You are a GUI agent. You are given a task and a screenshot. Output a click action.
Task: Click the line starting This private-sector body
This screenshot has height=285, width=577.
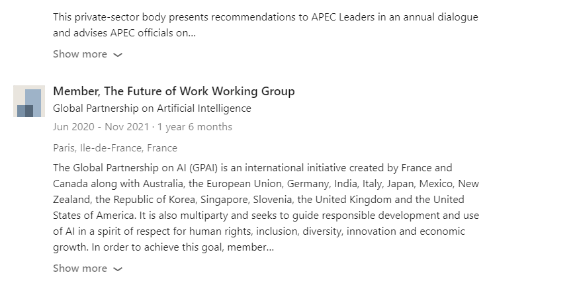point(265,17)
